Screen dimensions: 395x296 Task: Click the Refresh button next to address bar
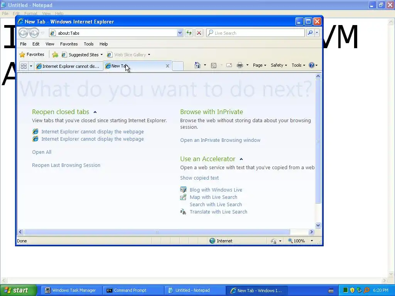(189, 33)
